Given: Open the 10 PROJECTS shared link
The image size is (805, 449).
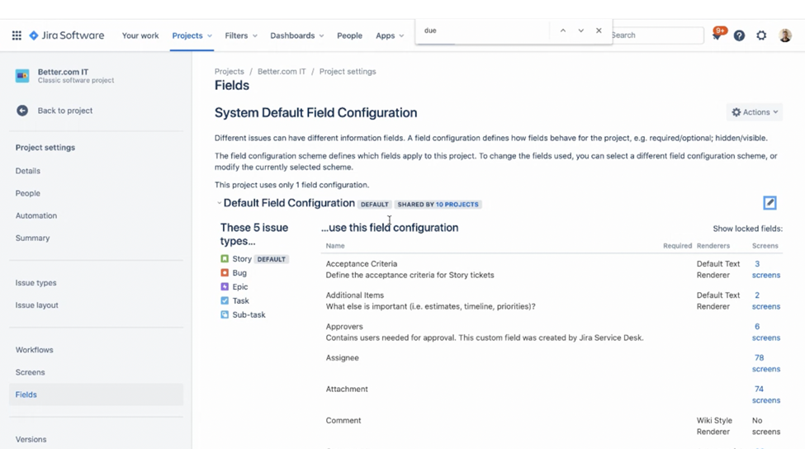Looking at the screenshot, I should click(457, 204).
